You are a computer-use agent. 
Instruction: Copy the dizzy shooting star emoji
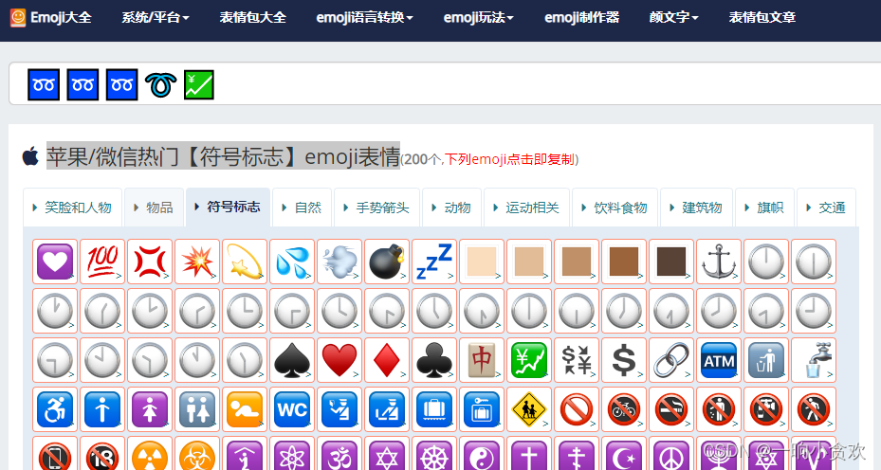click(245, 262)
